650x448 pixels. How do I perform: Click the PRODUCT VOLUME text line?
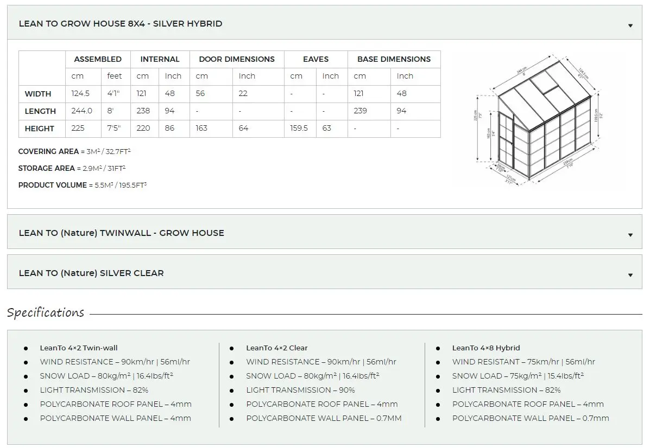pos(83,185)
